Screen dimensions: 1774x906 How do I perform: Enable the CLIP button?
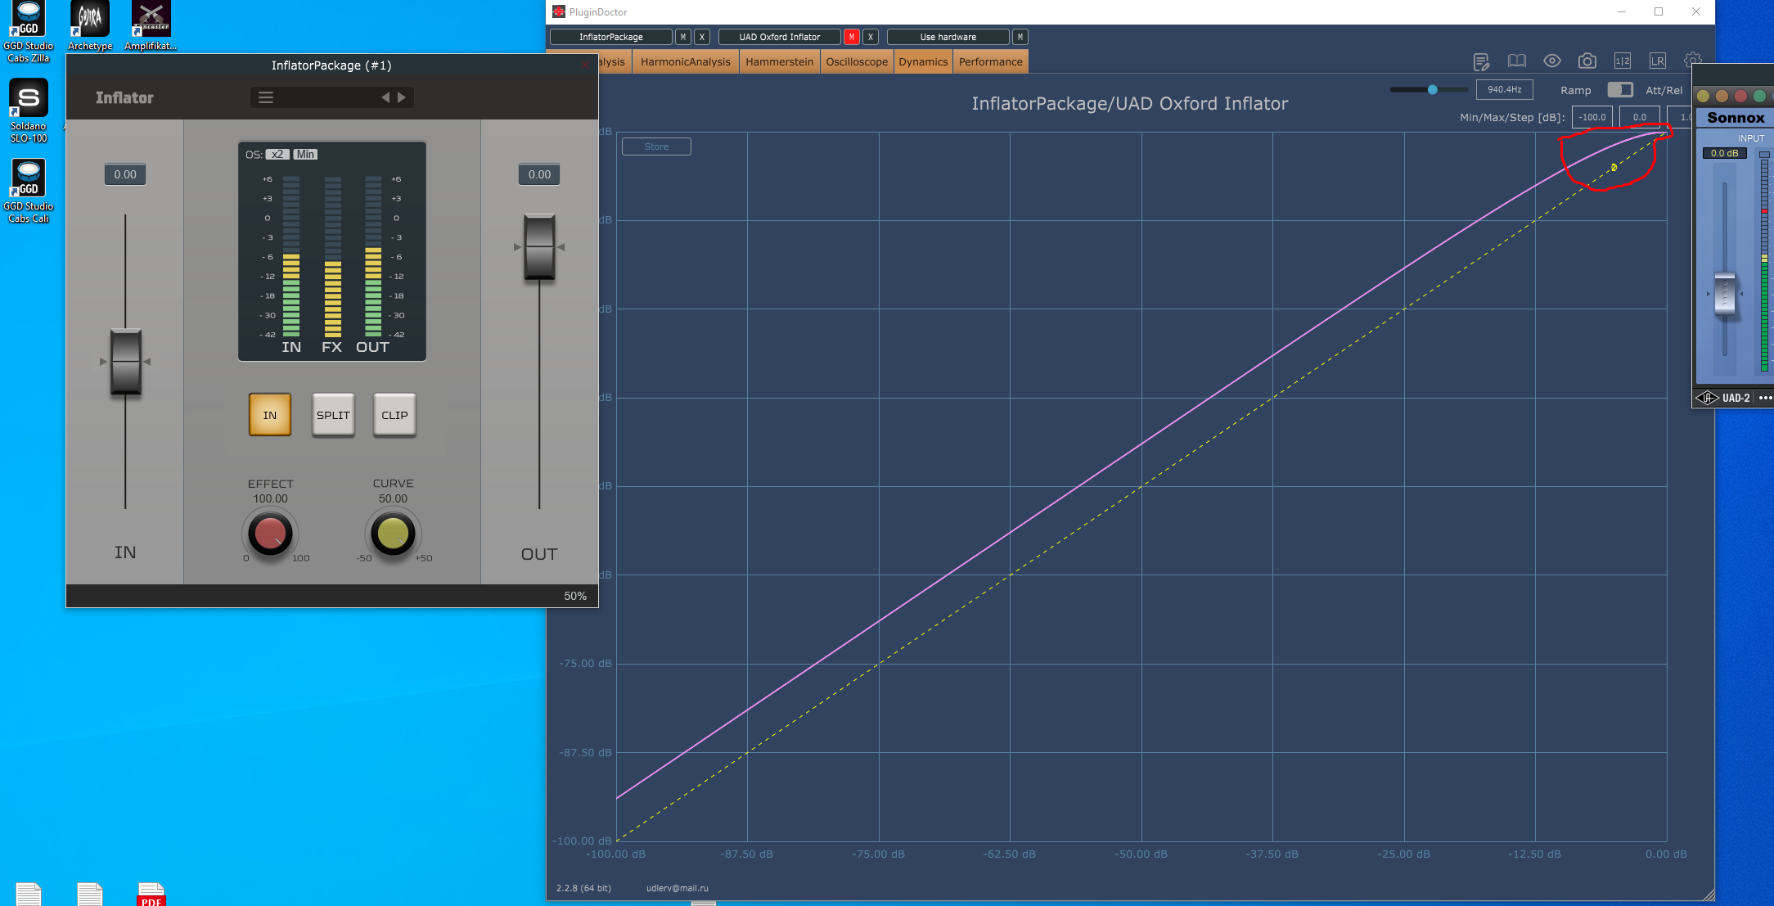pos(394,415)
